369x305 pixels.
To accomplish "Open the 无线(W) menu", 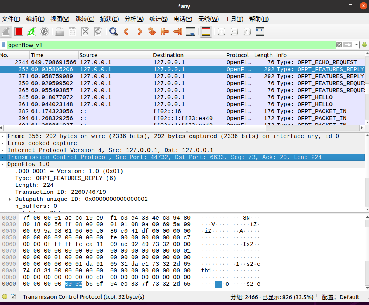I will (208, 19).
